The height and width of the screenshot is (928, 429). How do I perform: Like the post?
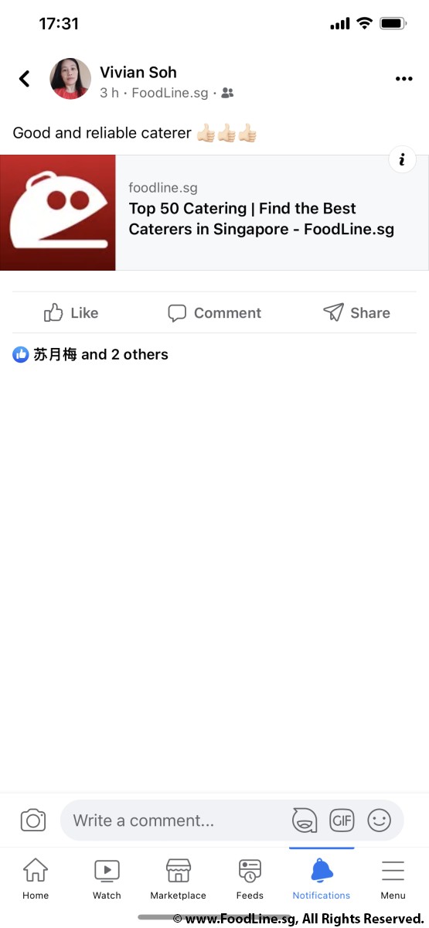point(71,312)
